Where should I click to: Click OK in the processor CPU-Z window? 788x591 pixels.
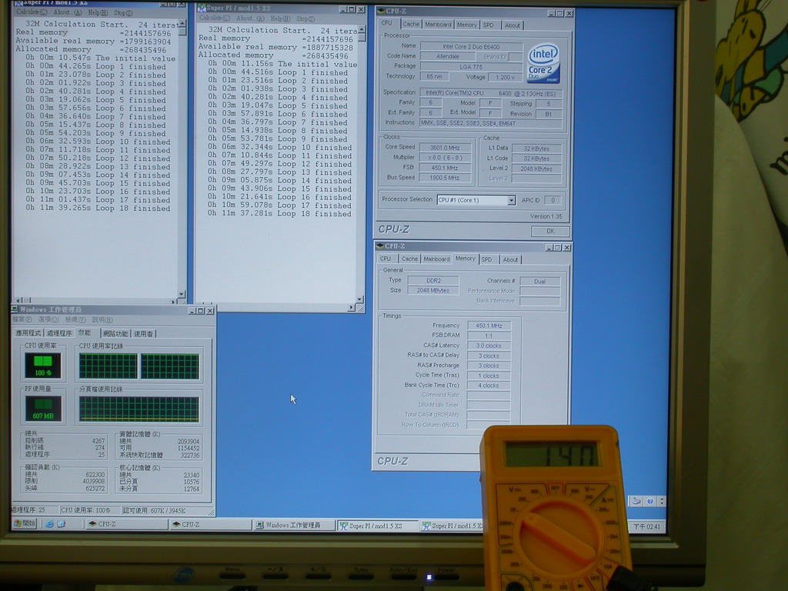(x=550, y=231)
